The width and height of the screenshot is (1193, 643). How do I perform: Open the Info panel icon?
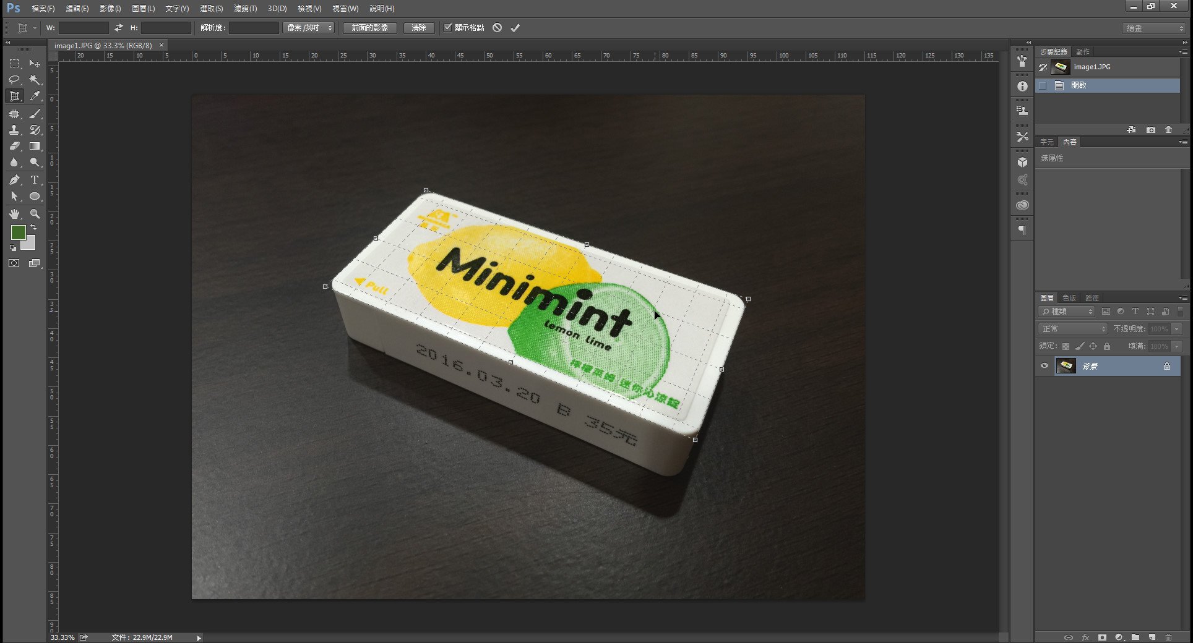tap(1022, 87)
